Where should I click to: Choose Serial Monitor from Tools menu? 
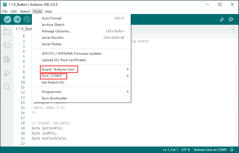coord(81,38)
